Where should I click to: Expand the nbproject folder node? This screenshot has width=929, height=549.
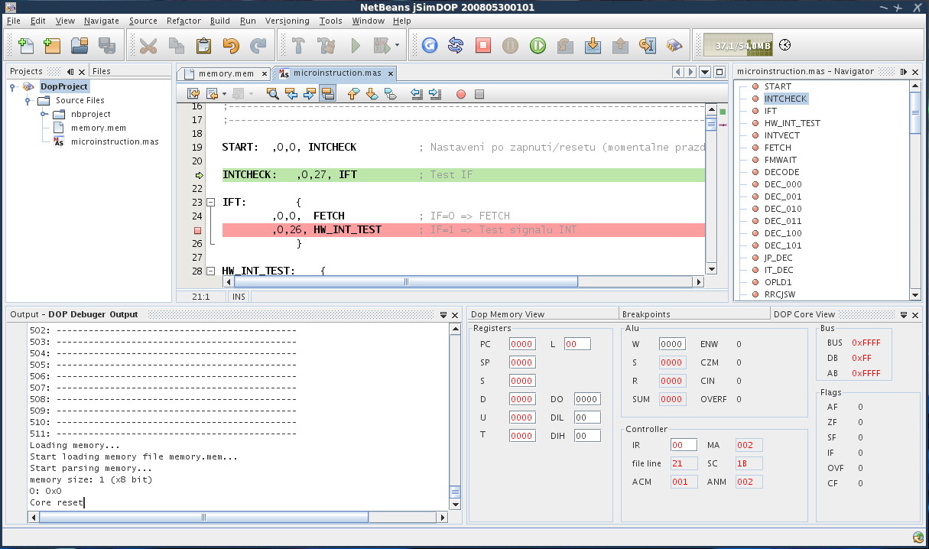click(44, 115)
